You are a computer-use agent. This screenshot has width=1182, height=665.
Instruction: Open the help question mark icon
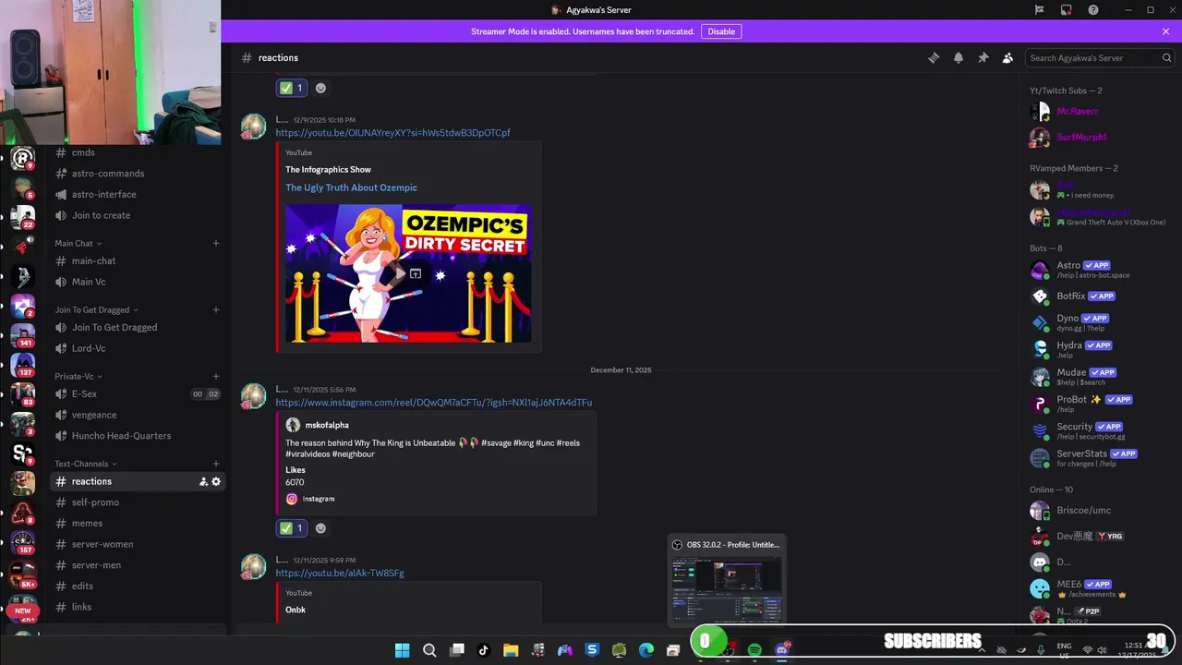1093,10
